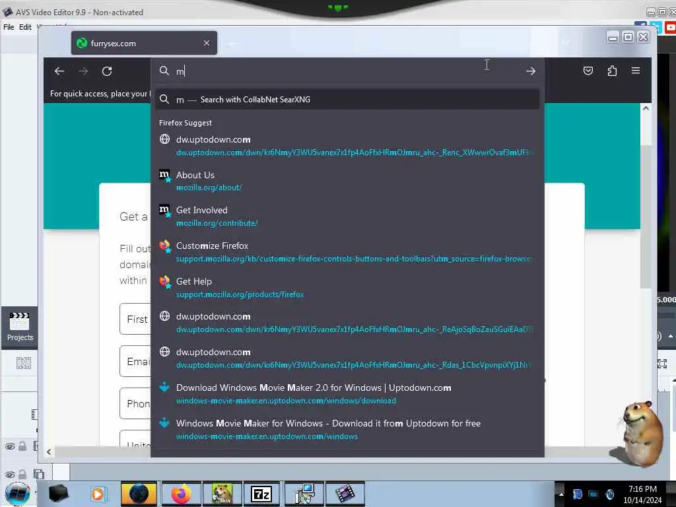Screen dimensions: 676x507
Task: Click the Phone form field
Action: (135, 403)
